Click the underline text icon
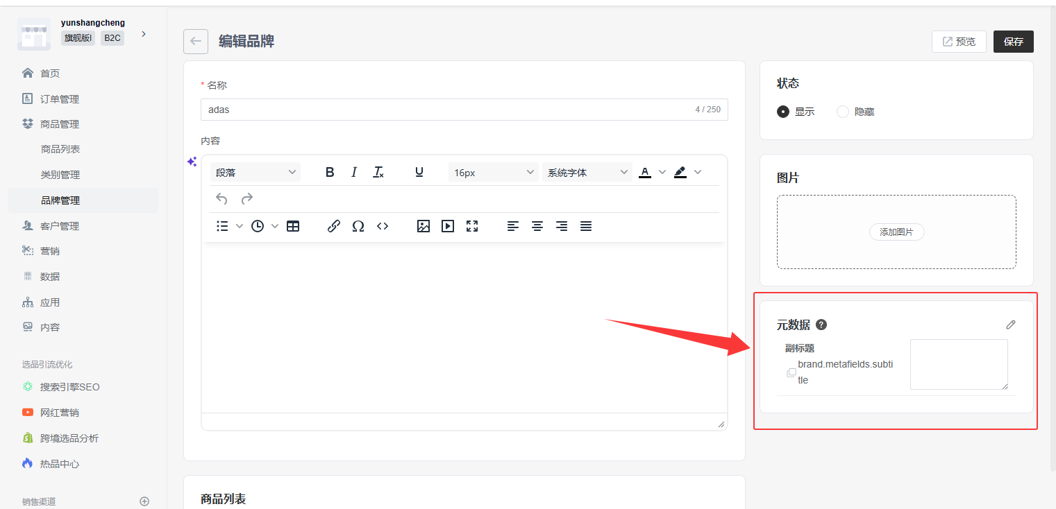 click(419, 172)
